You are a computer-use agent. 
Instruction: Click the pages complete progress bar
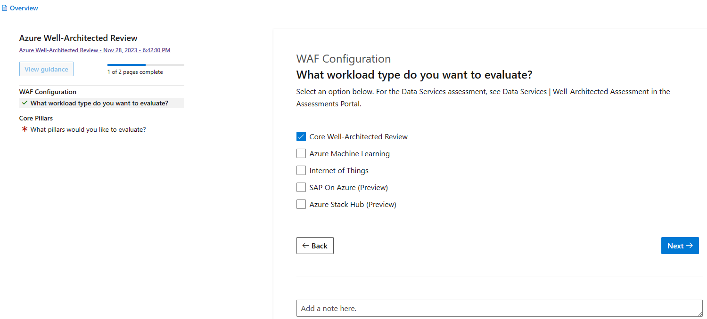pyautogui.click(x=146, y=64)
